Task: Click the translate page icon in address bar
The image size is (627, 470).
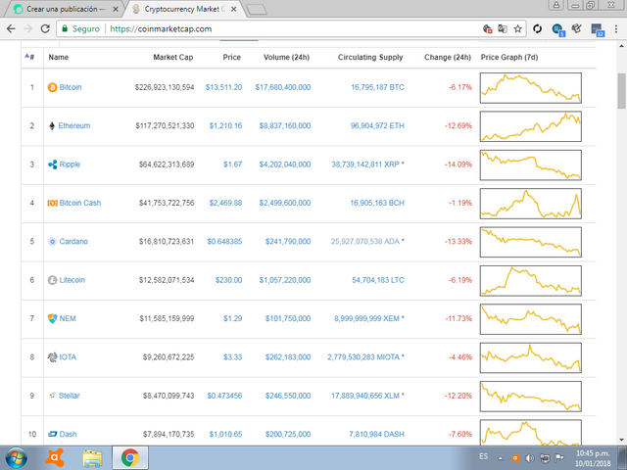Action: tap(503, 28)
